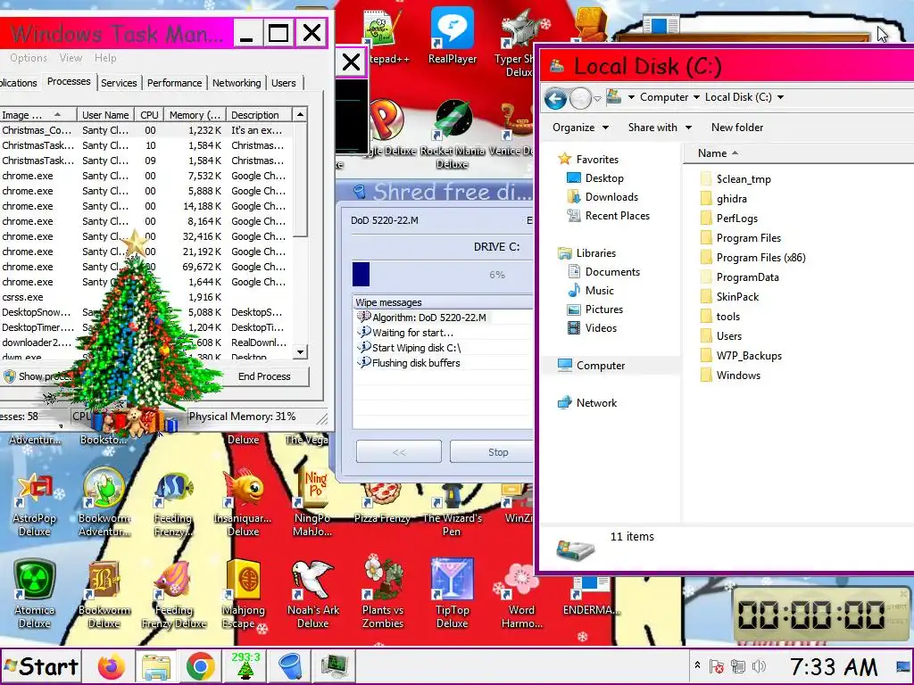The image size is (914, 685).
Task: Open Task Manager Help menu
Action: tap(105, 58)
